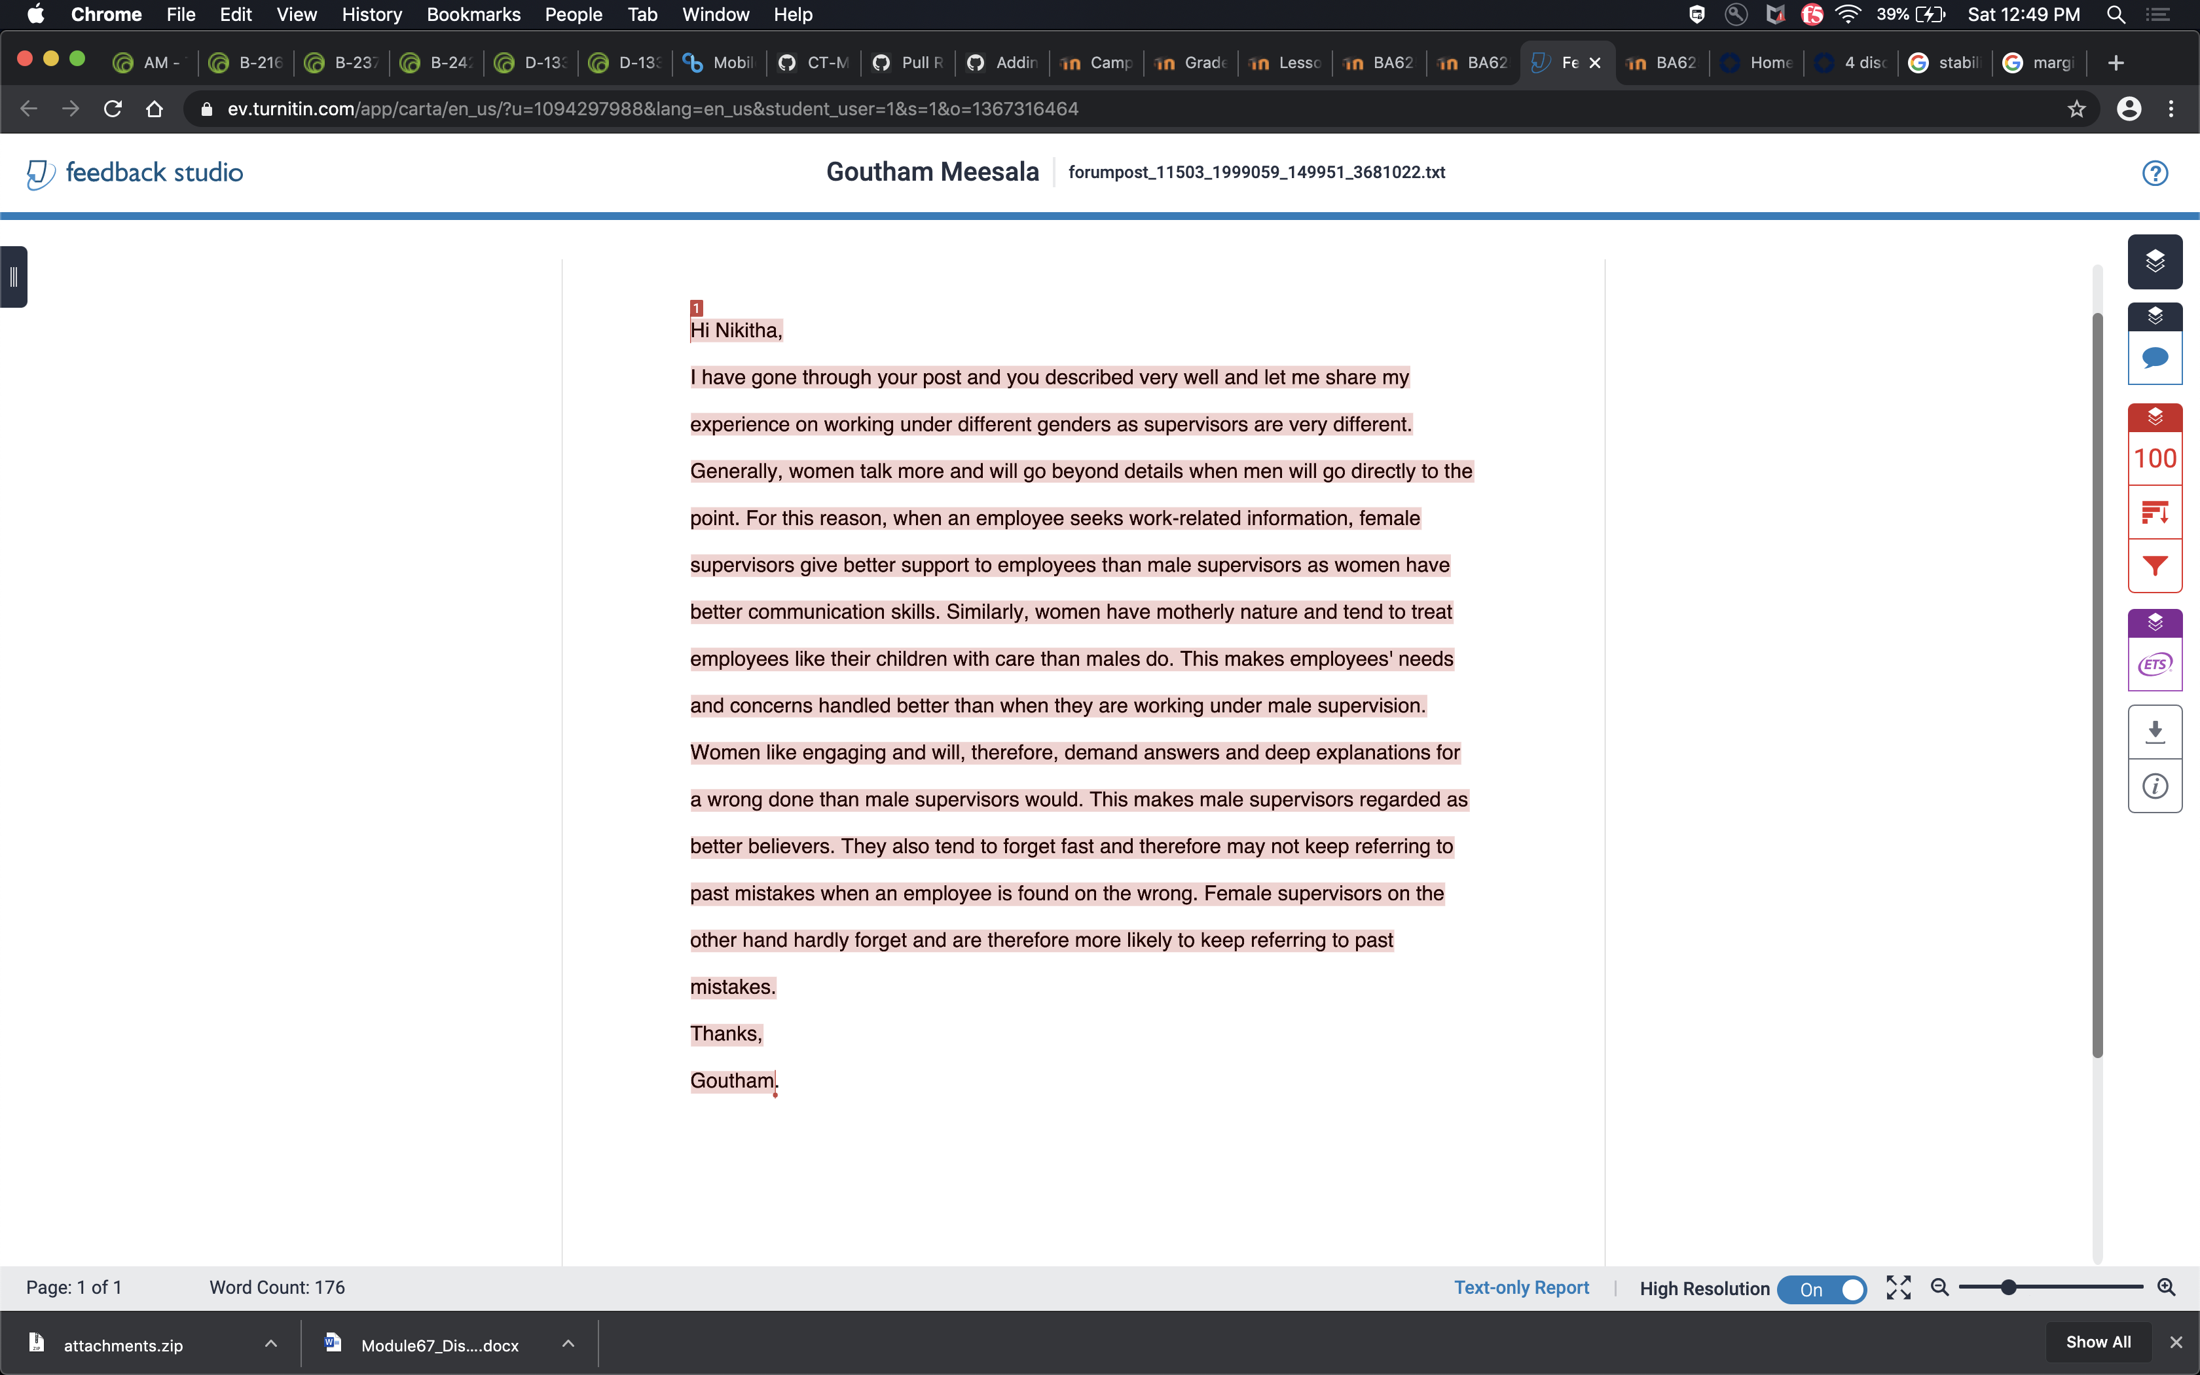Bookmark this page with star icon

tap(2076, 109)
